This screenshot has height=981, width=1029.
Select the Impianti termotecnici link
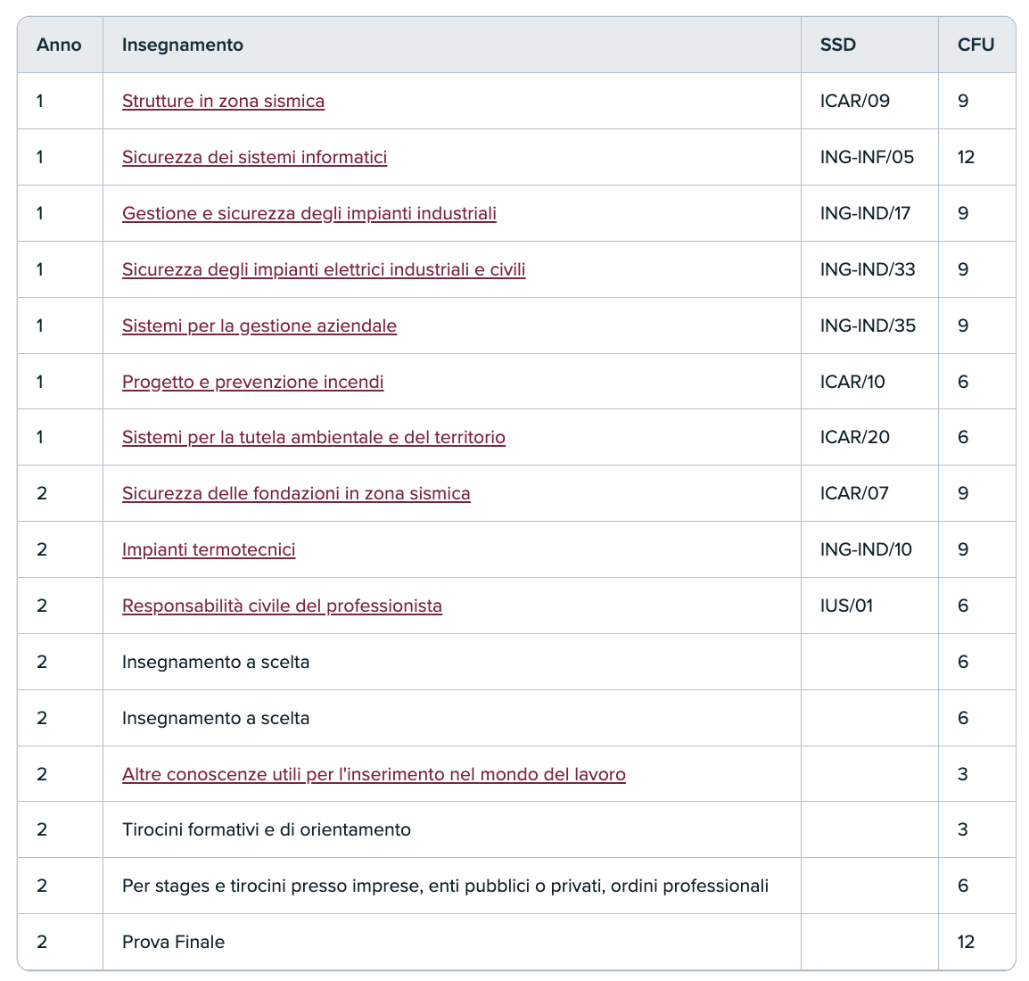pos(209,549)
